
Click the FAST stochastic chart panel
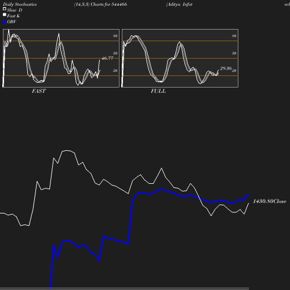pyautogui.click(x=61, y=58)
